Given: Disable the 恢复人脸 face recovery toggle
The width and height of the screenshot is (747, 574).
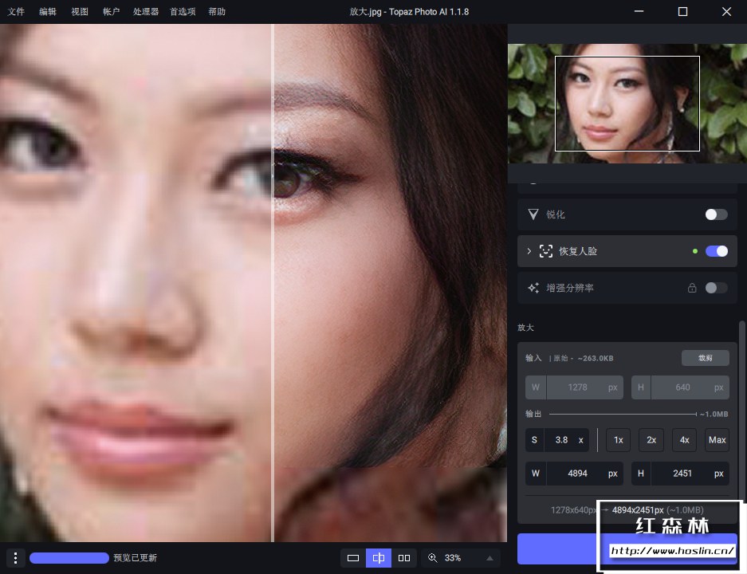Looking at the screenshot, I should [x=716, y=251].
